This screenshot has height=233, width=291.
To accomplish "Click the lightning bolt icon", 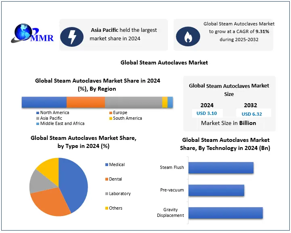I will 72,37.
